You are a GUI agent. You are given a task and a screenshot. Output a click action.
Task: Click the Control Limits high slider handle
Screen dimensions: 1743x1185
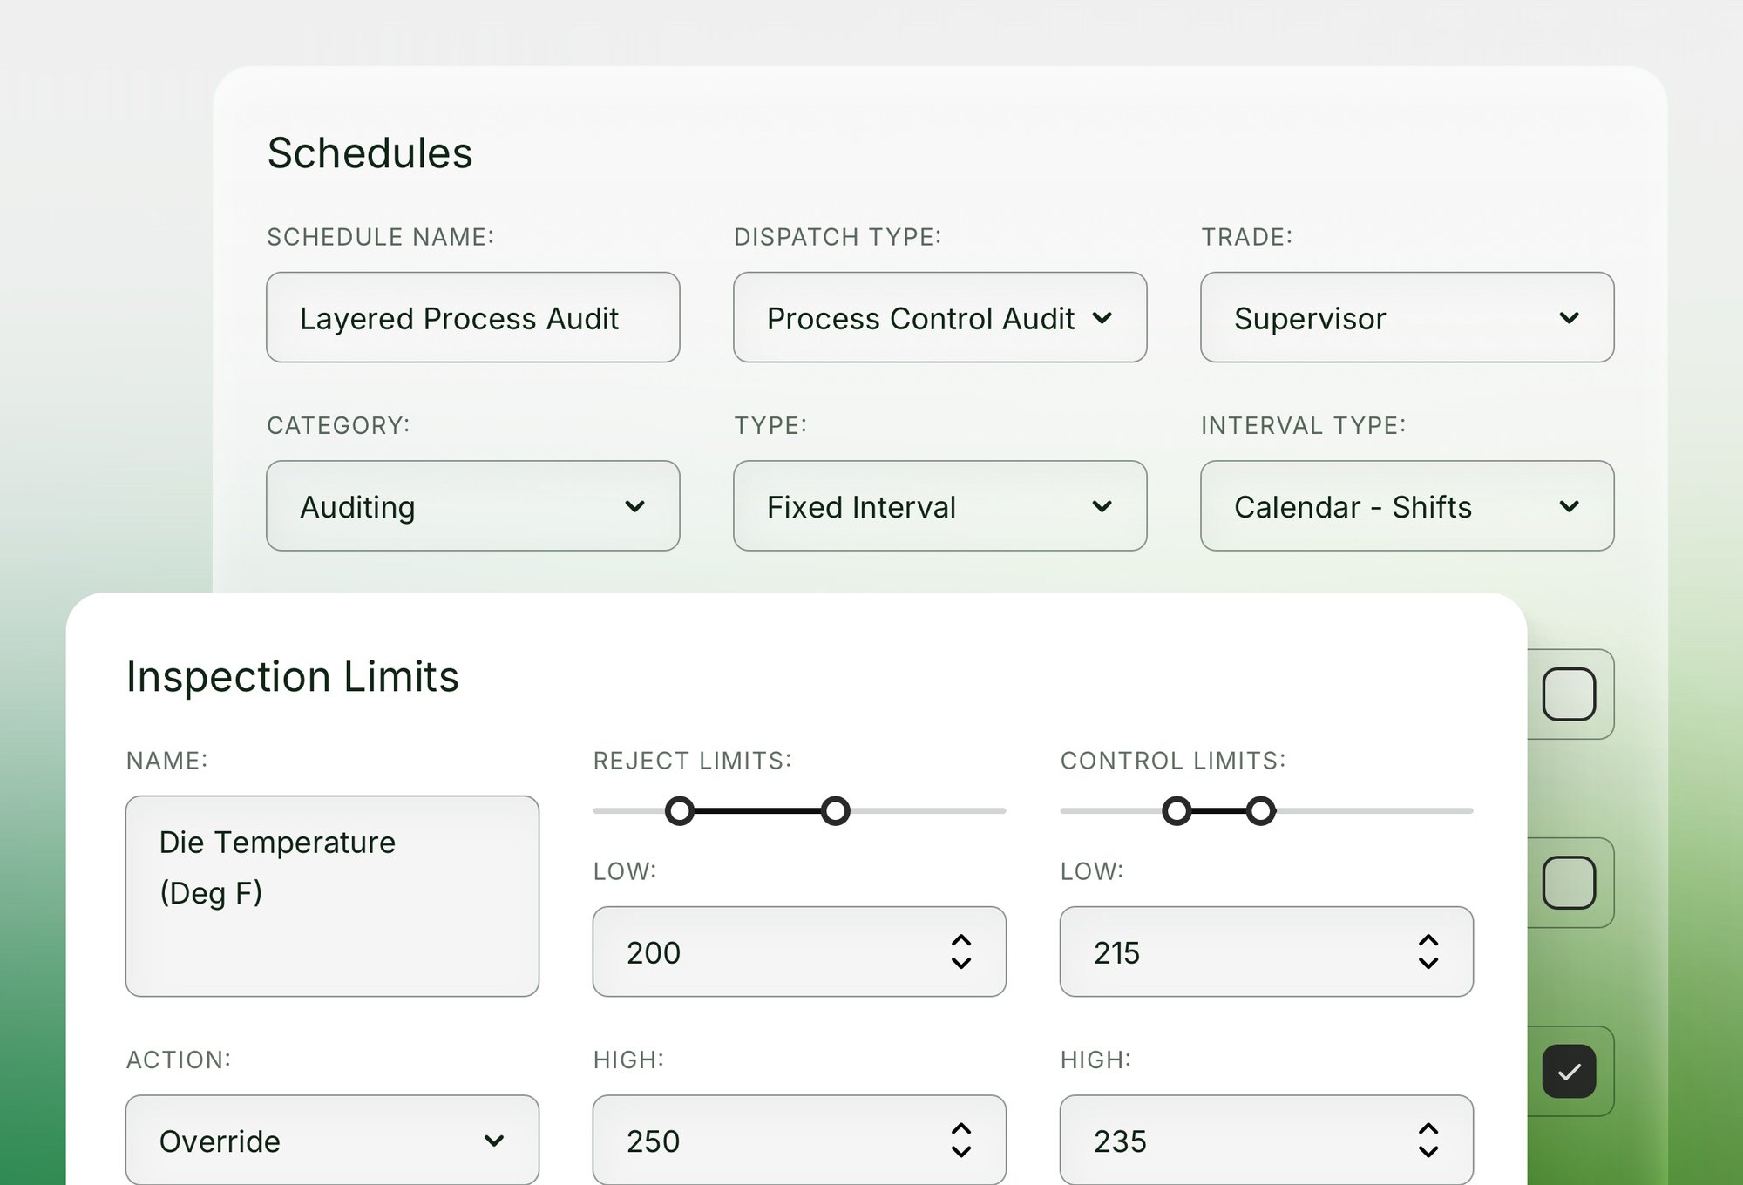click(x=1260, y=811)
